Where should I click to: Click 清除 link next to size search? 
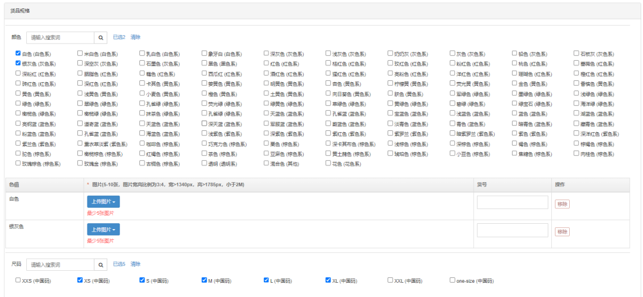tap(136, 264)
